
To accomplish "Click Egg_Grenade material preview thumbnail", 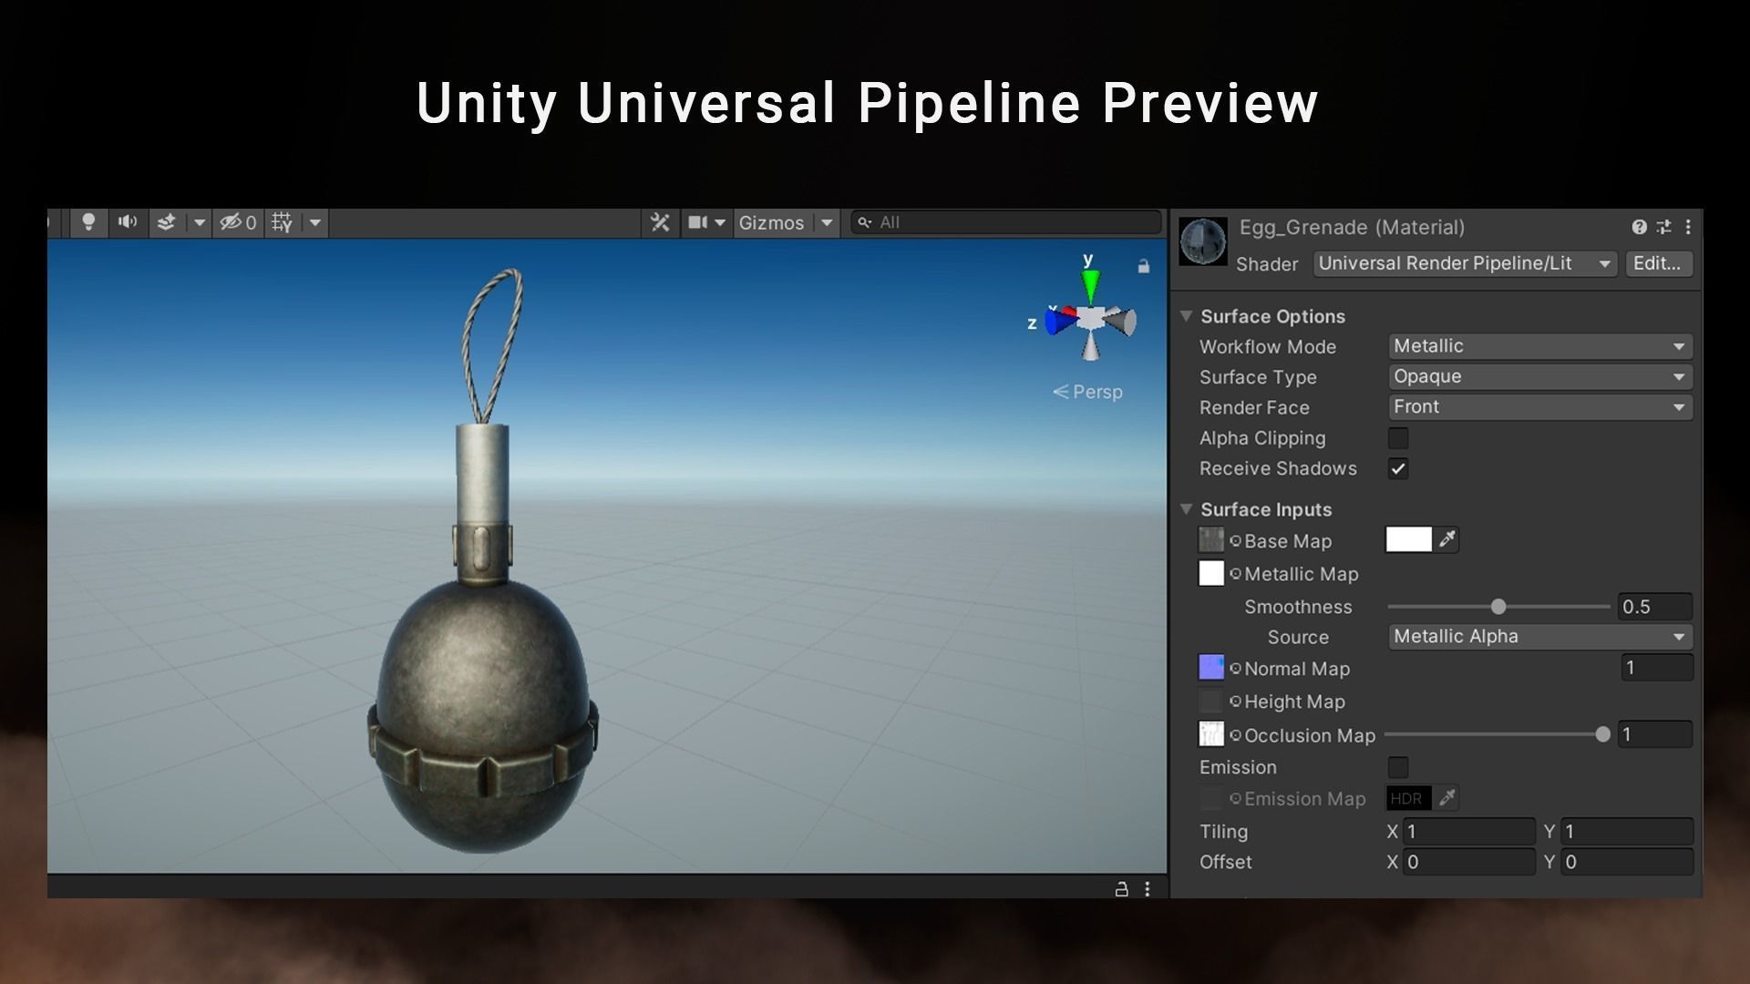I will (x=1203, y=241).
